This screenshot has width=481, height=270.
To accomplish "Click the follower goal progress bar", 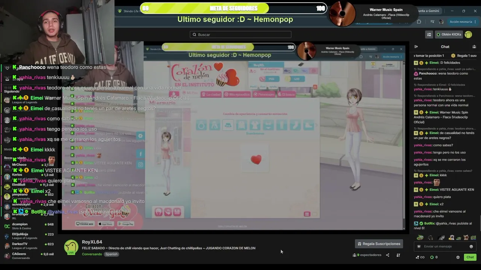I will tap(233, 8).
